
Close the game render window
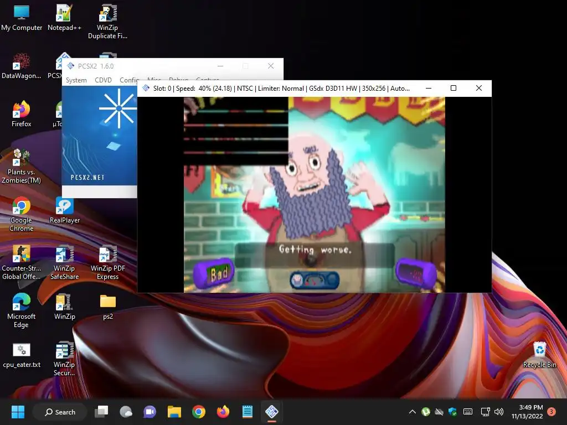pos(479,88)
